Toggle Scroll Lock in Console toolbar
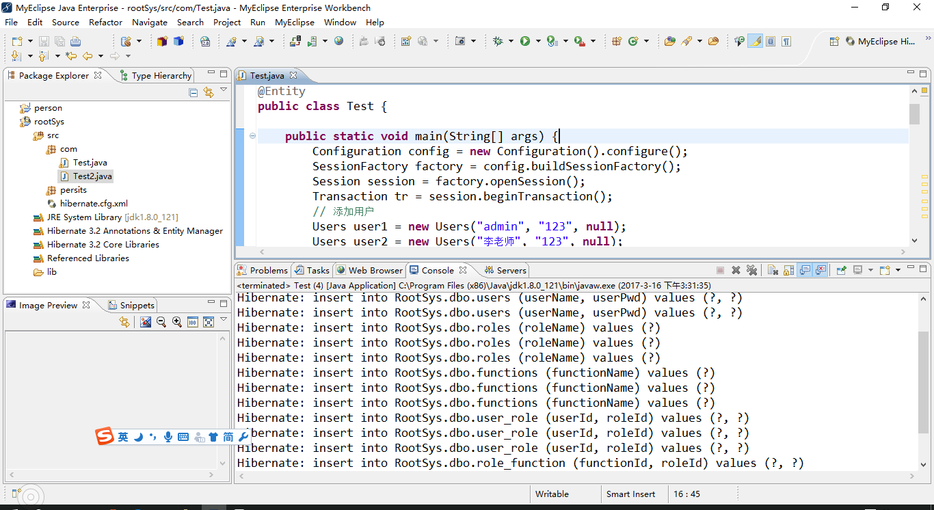934x510 pixels. 788,270
